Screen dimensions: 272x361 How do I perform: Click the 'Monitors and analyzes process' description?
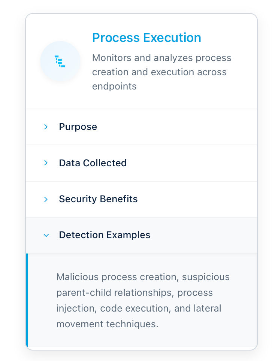point(161,58)
